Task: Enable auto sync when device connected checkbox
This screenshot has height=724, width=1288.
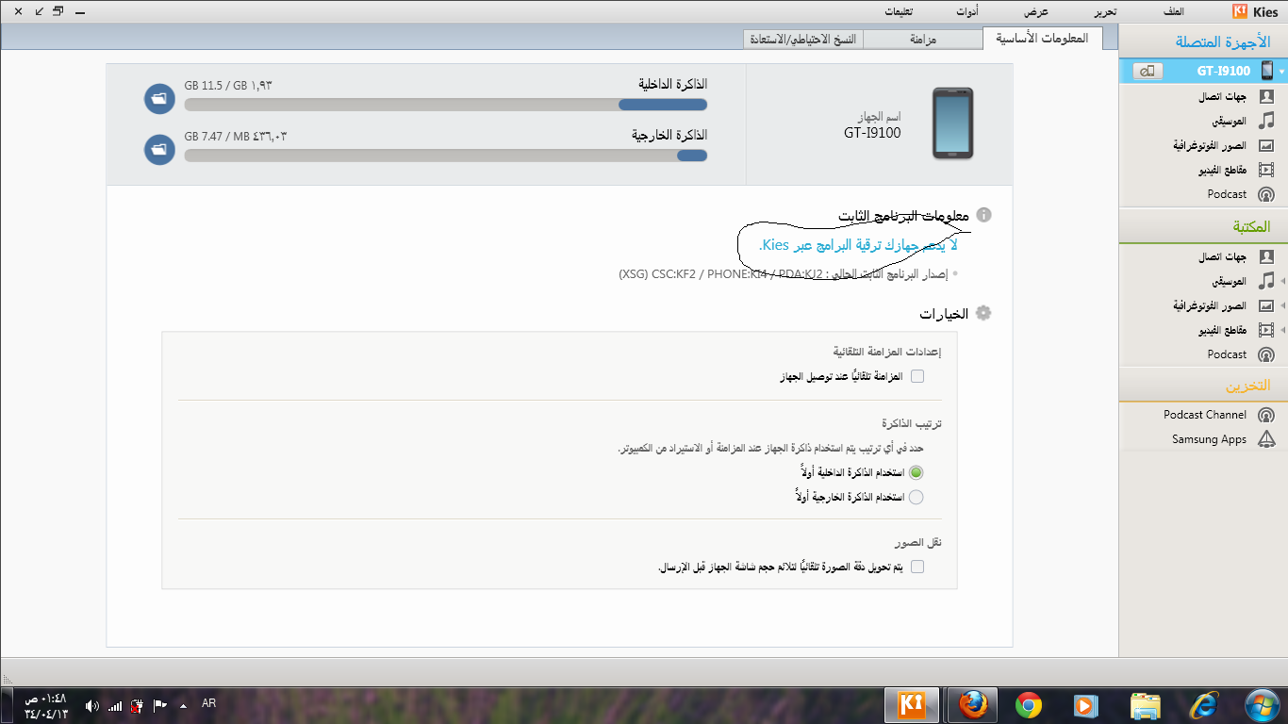Action: pyautogui.click(x=917, y=376)
